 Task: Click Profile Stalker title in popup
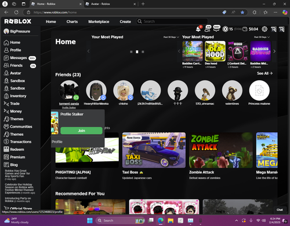click(72, 114)
